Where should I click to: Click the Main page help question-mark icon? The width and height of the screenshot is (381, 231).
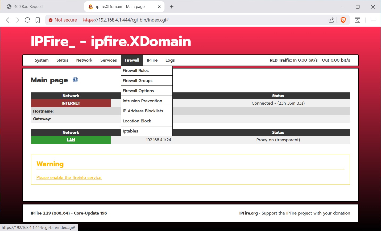pos(75,80)
